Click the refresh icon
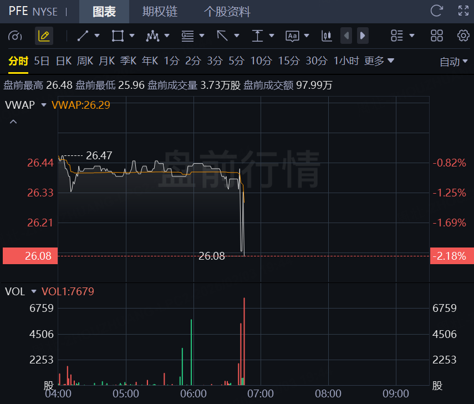 tap(436, 11)
